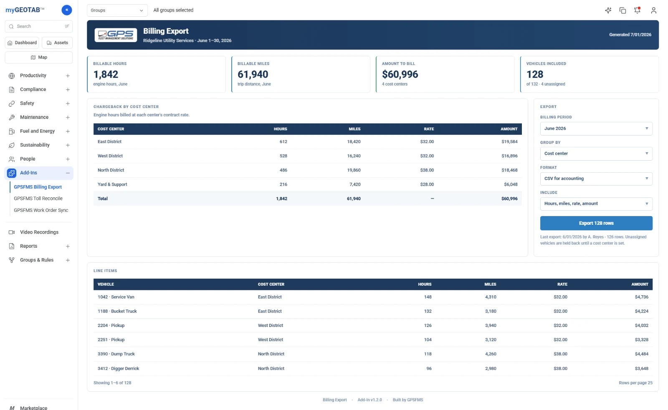The height and width of the screenshot is (410, 668).
Task: Open the Billing Period June 2026 dropdown
Action: click(x=596, y=128)
